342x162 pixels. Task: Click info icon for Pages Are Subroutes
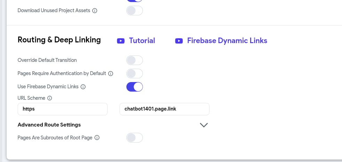click(97, 138)
